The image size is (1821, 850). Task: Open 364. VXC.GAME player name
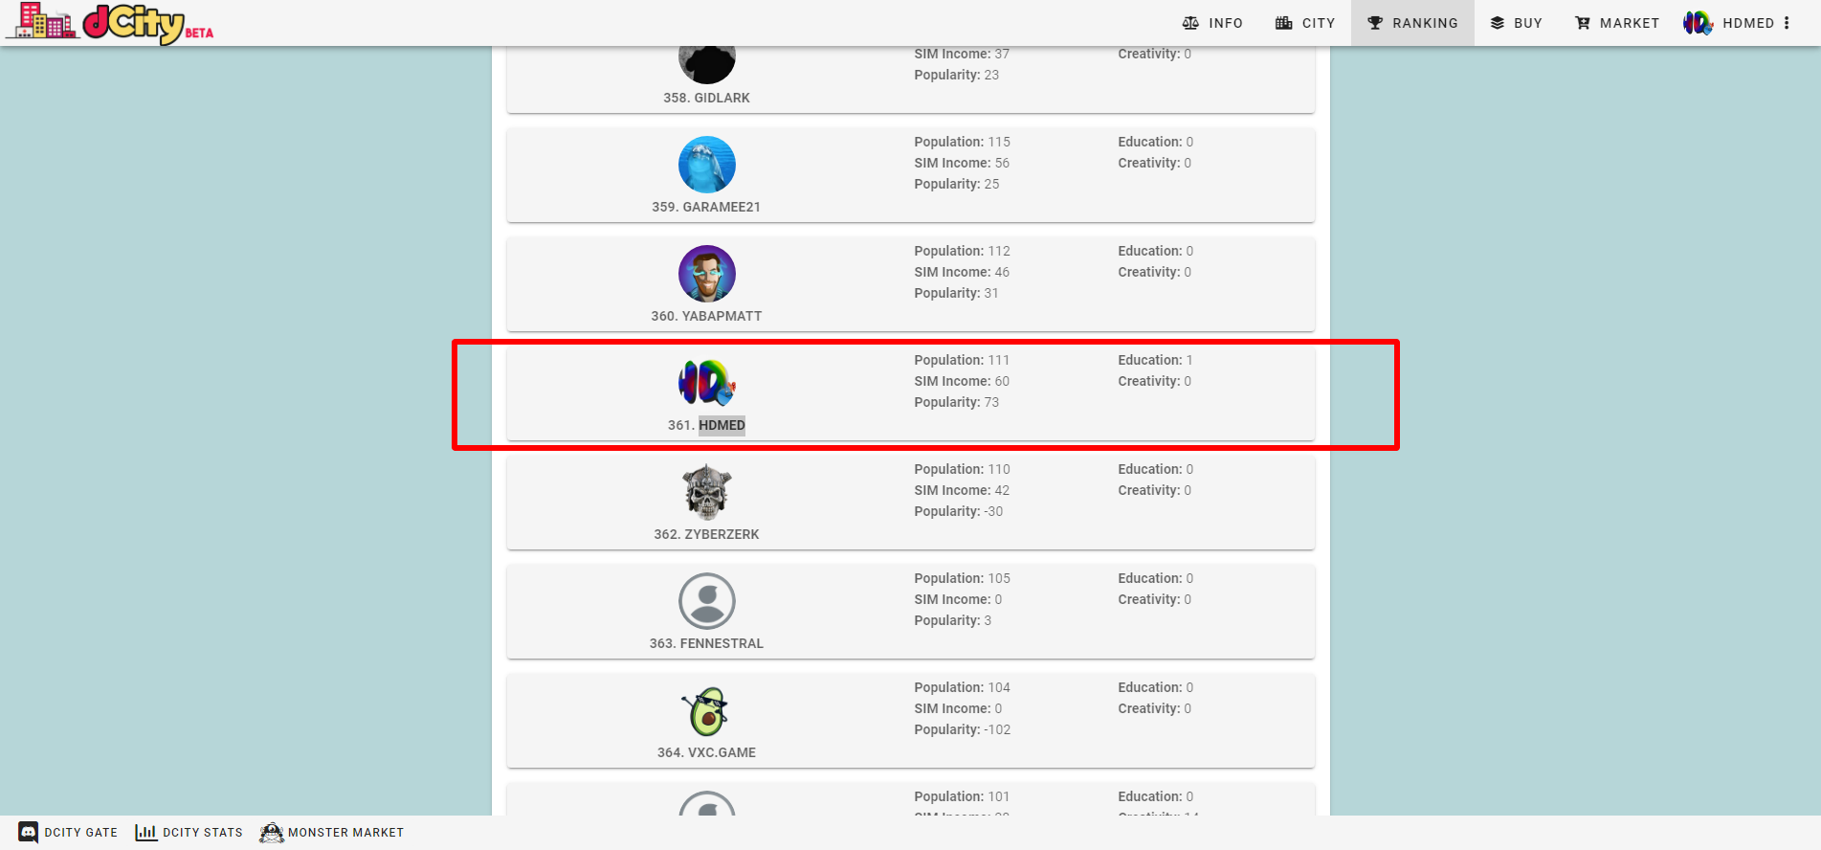click(707, 752)
